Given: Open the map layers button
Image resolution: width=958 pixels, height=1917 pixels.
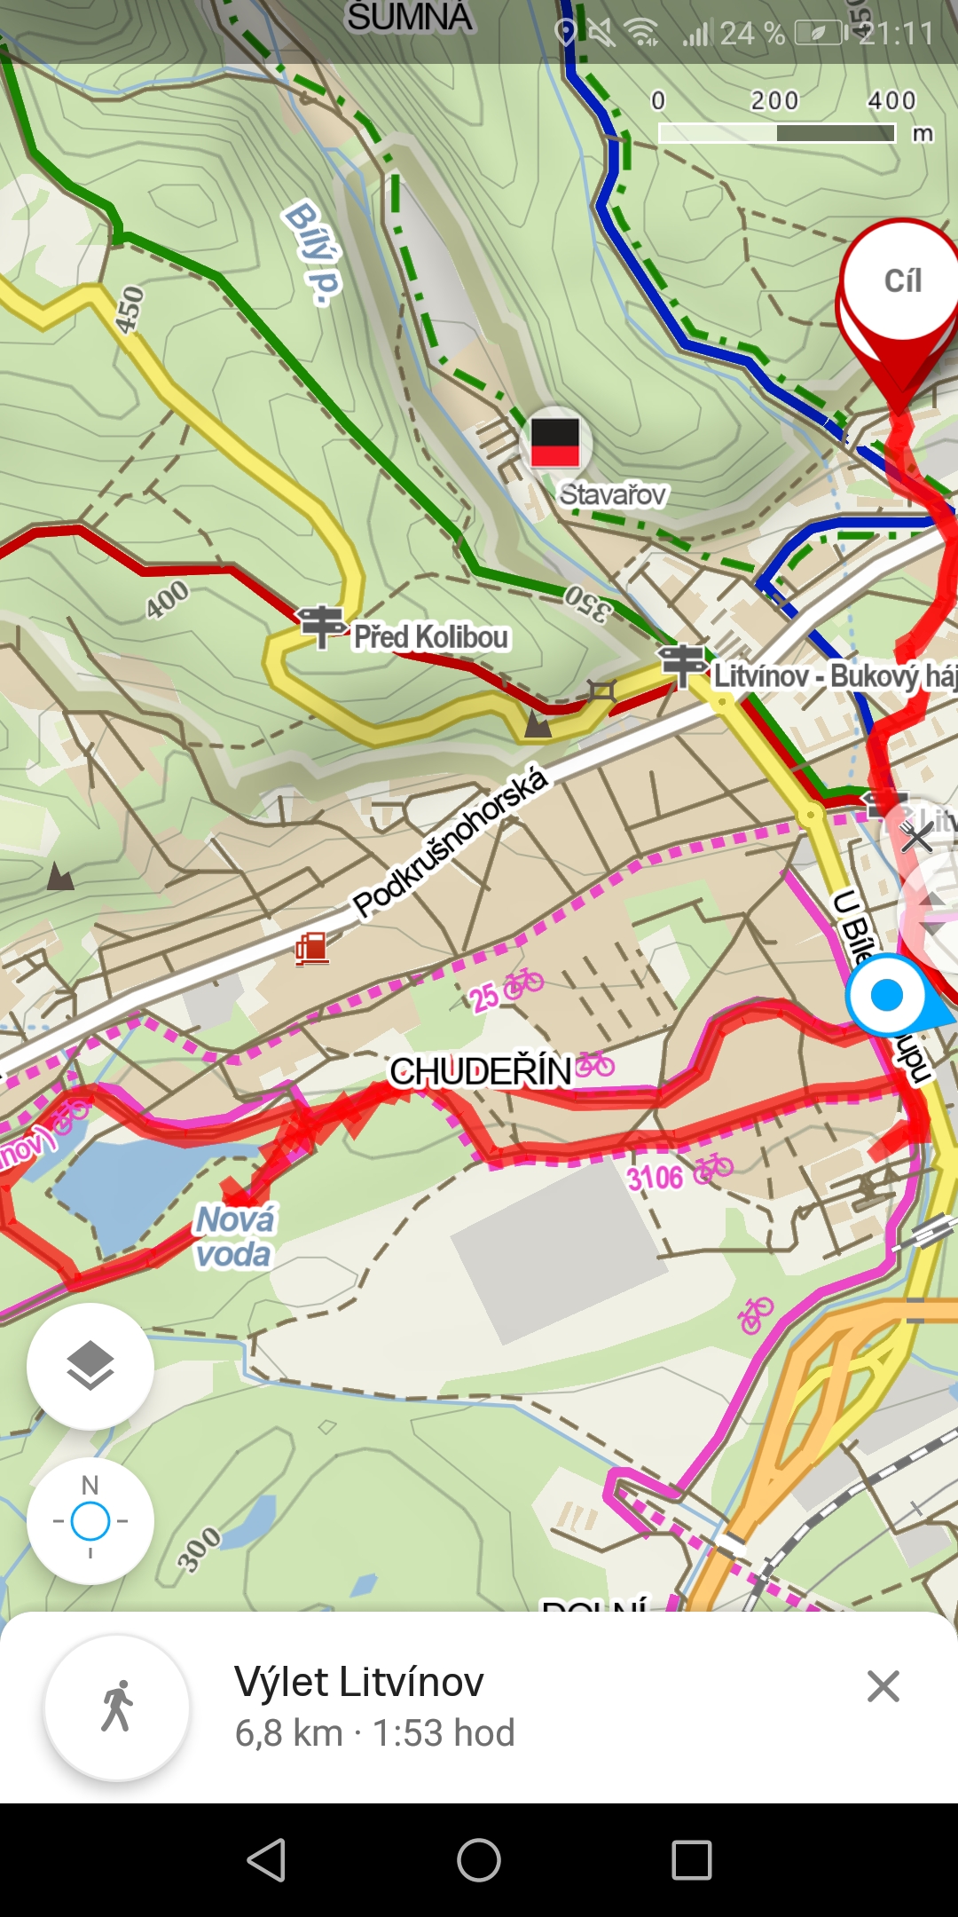Looking at the screenshot, I should click(90, 1366).
